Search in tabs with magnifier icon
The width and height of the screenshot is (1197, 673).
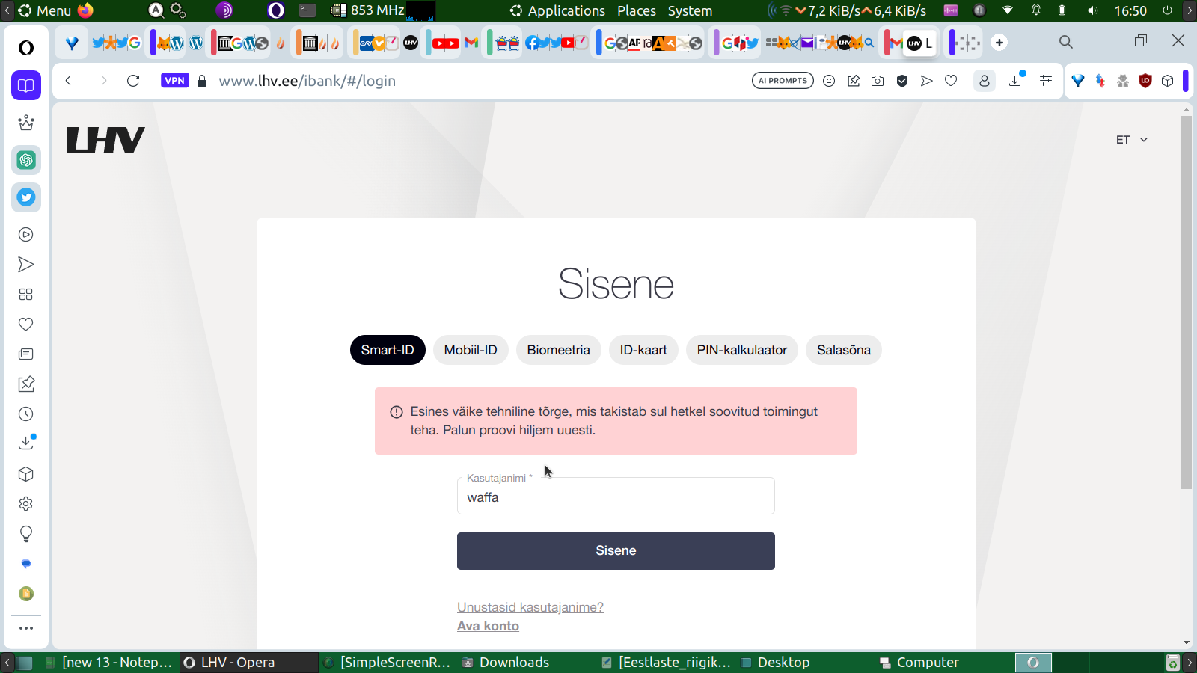click(x=1066, y=43)
